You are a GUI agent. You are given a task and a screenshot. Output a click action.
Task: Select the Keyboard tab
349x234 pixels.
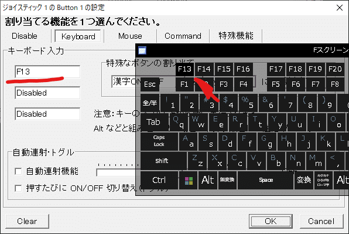point(78,36)
